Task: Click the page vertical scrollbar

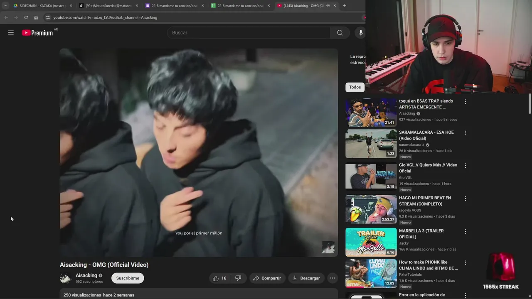Action: 530,103
